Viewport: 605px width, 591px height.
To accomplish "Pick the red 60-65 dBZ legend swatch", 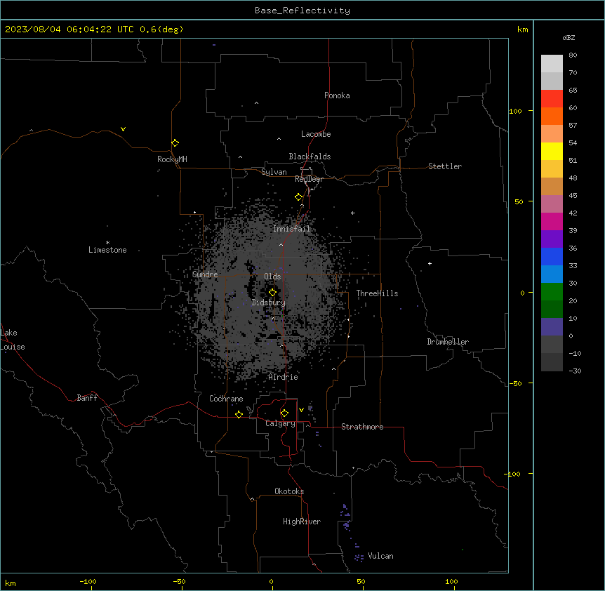I will [x=552, y=99].
